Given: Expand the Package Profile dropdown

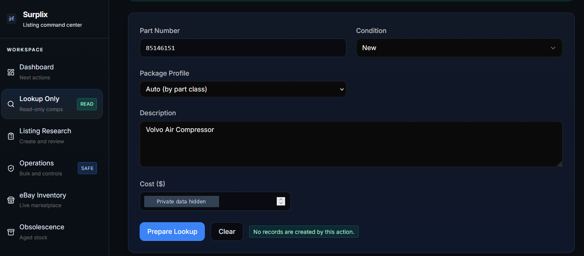Looking at the screenshot, I should coord(243,89).
